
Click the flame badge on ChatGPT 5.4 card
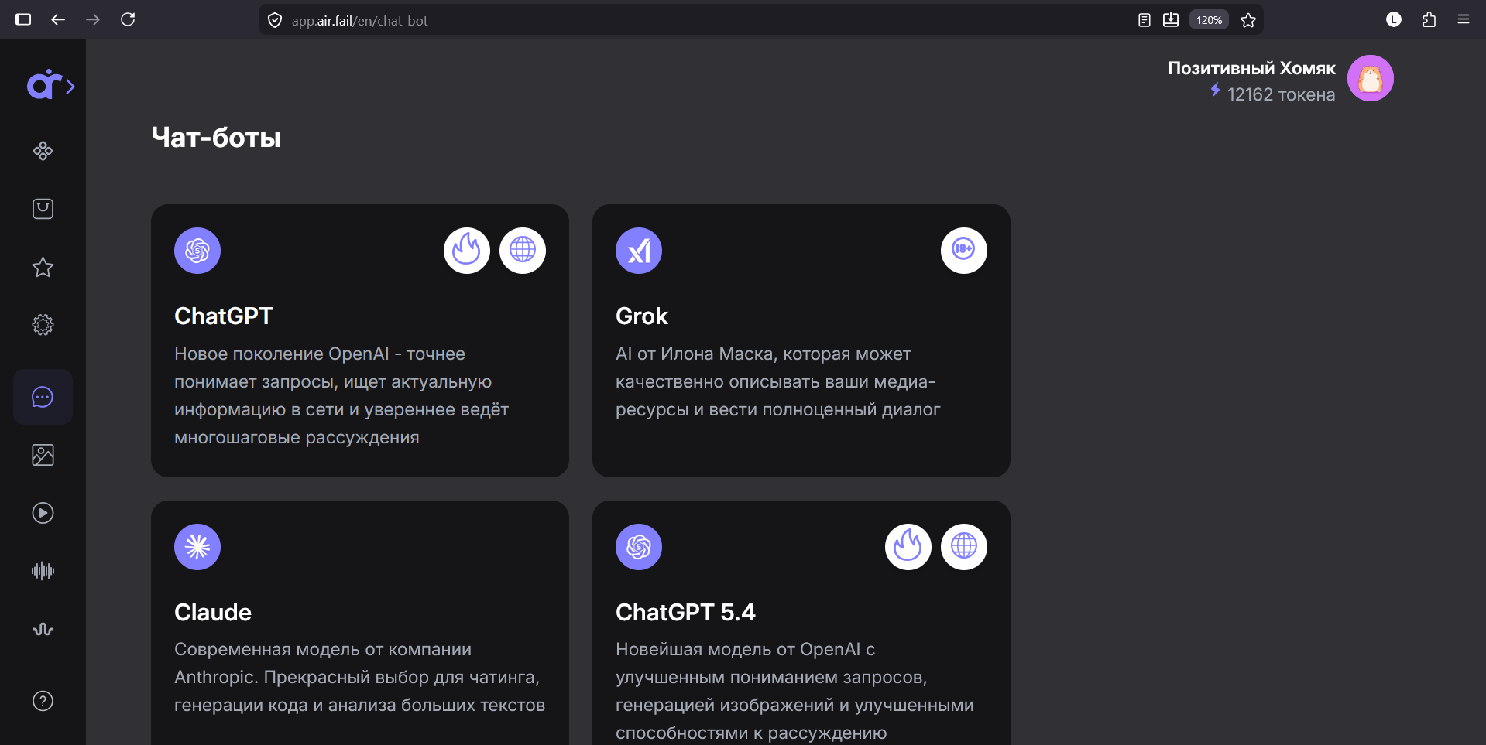tap(908, 547)
